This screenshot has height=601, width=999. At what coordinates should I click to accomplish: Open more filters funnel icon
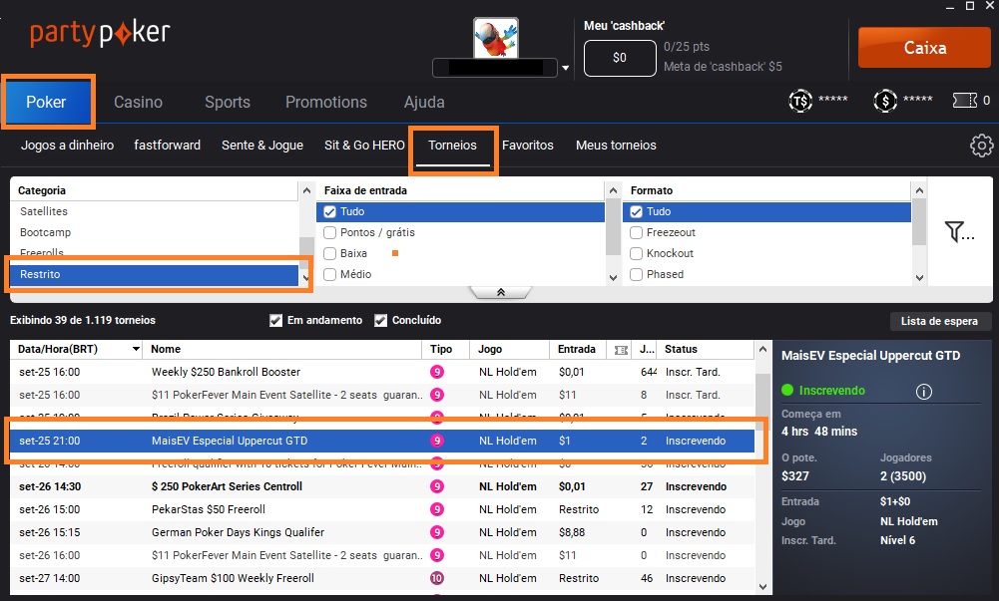959,231
